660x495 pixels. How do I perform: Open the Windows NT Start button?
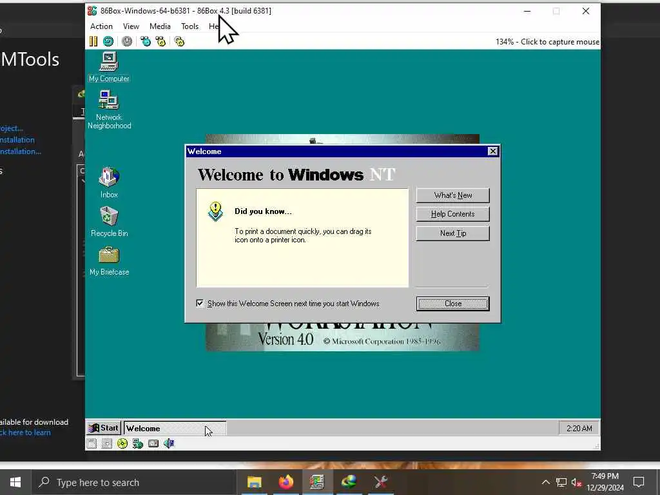pos(104,428)
